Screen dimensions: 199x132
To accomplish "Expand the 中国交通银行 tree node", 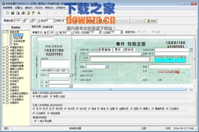I will point(4,53).
